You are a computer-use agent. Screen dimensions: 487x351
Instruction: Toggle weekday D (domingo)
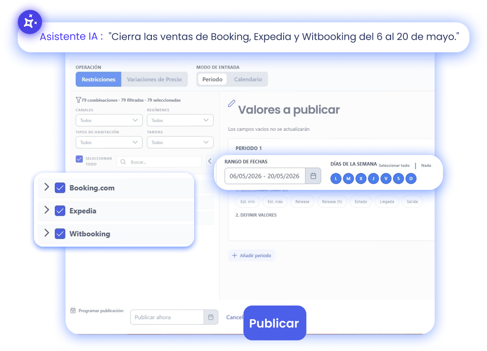pos(411,179)
